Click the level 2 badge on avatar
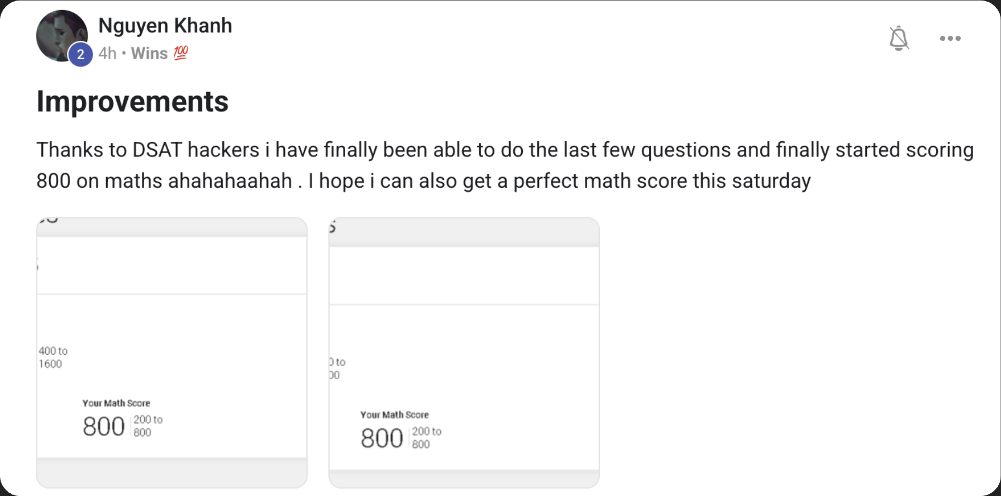Viewport: 1001px width, 496px height. pyautogui.click(x=80, y=54)
